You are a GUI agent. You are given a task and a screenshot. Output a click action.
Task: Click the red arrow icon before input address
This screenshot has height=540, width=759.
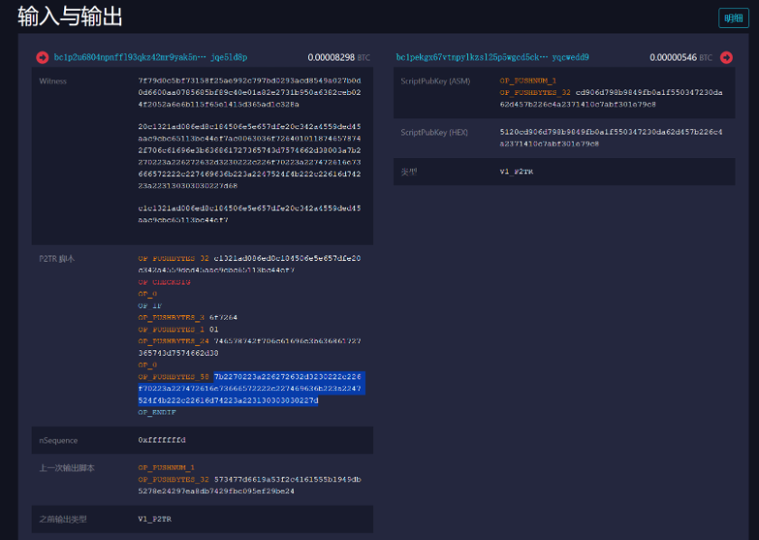pos(42,57)
